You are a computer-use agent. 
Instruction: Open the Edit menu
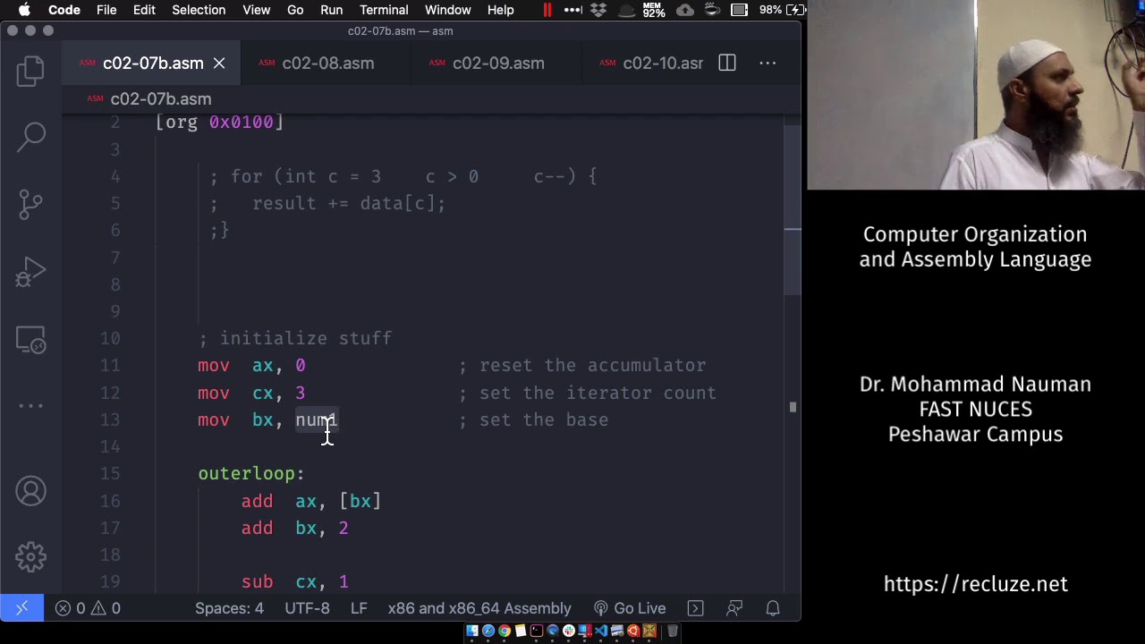click(144, 10)
